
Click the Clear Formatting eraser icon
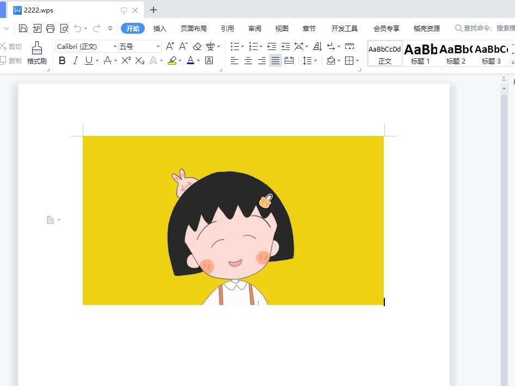[x=197, y=47]
